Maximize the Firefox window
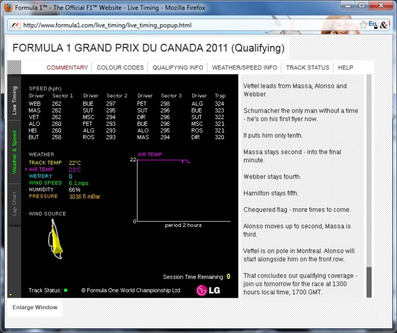 [x=362, y=5]
